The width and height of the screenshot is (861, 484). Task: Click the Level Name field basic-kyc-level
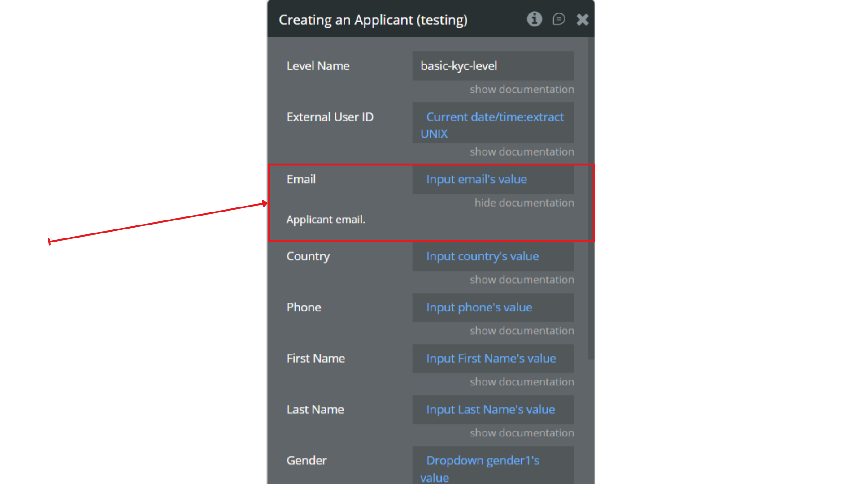point(493,66)
